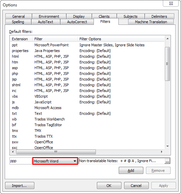Select the properties Java Properties row
Screen dimensions: 181x194
[87, 51]
